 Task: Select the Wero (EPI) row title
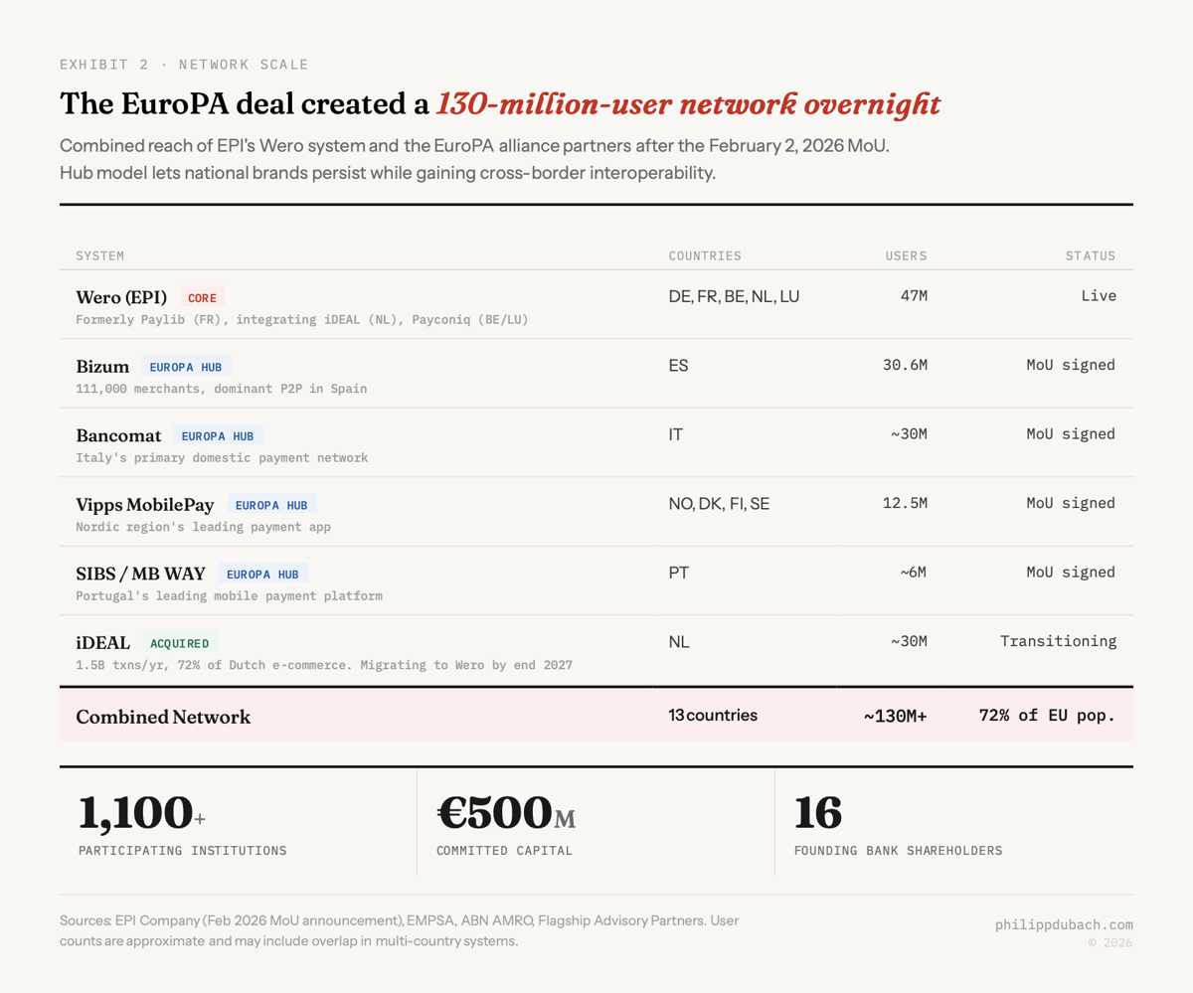pos(121,297)
